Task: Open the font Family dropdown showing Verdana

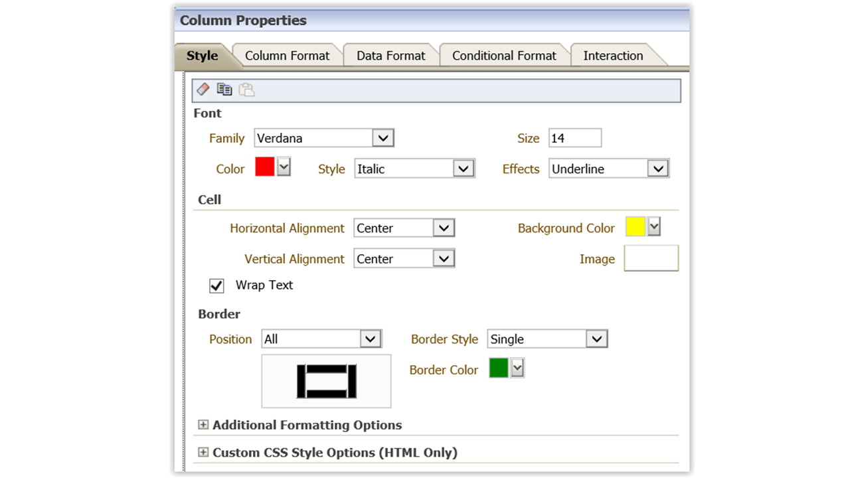Action: point(324,138)
